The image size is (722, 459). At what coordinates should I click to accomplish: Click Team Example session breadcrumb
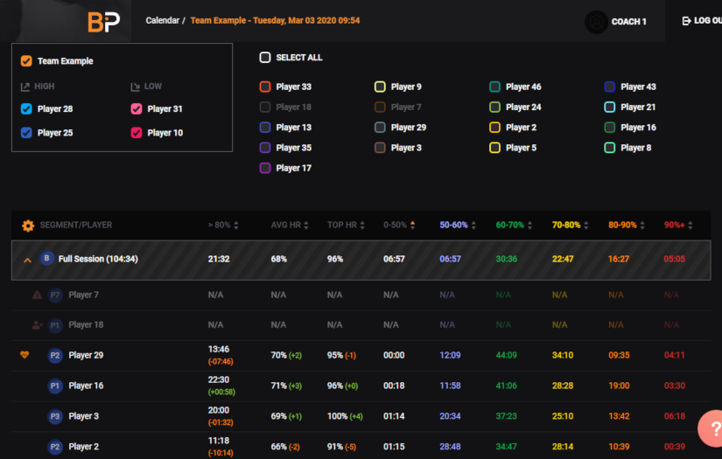point(275,21)
